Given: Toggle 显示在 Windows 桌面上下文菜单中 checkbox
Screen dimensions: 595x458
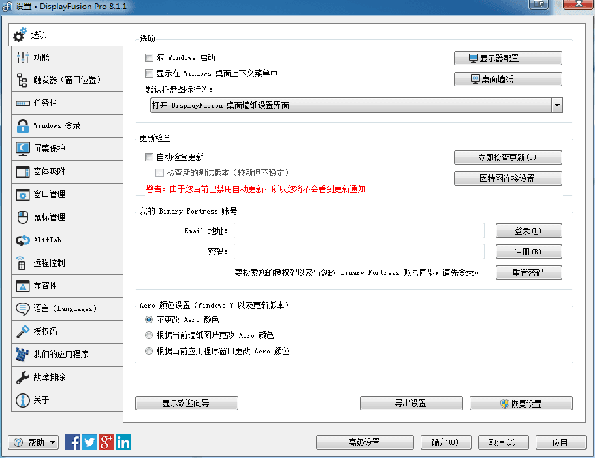Looking at the screenshot, I should coord(149,73).
